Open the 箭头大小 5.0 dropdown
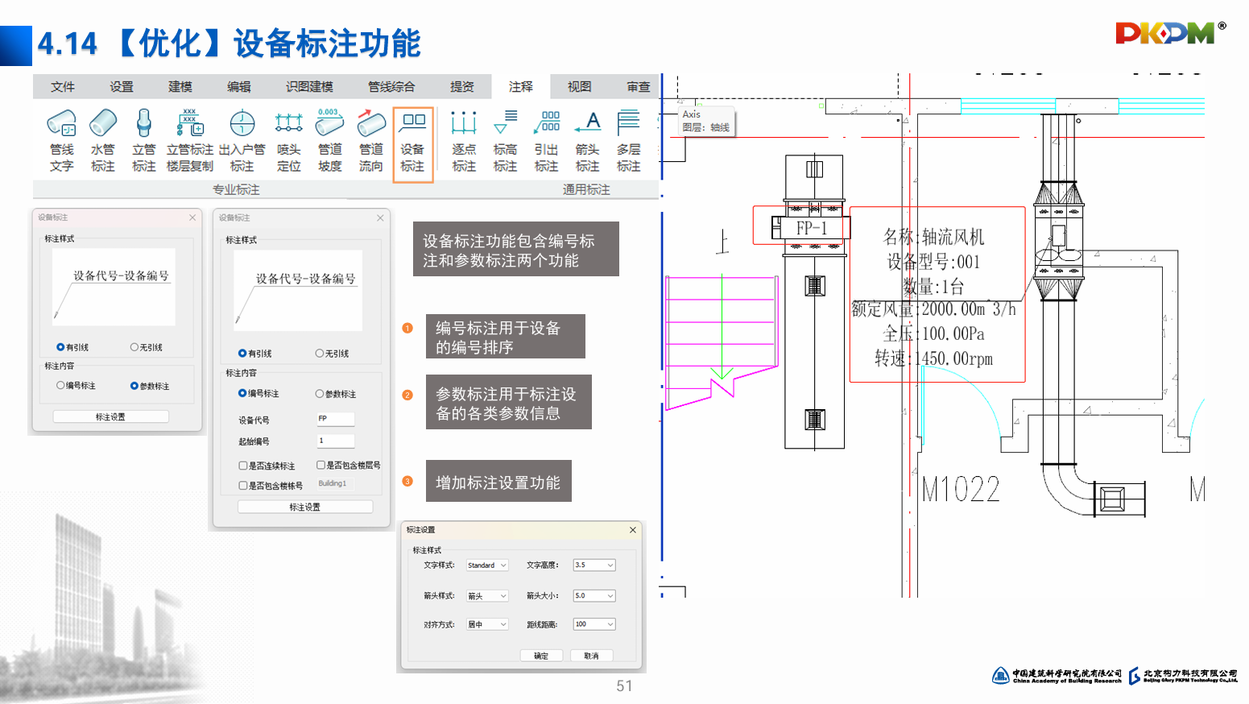The image size is (1249, 704). (x=594, y=596)
